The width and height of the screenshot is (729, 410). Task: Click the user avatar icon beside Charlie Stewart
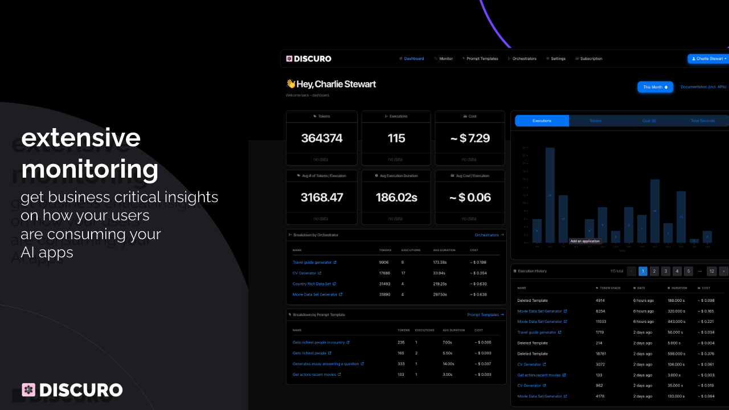click(x=694, y=59)
